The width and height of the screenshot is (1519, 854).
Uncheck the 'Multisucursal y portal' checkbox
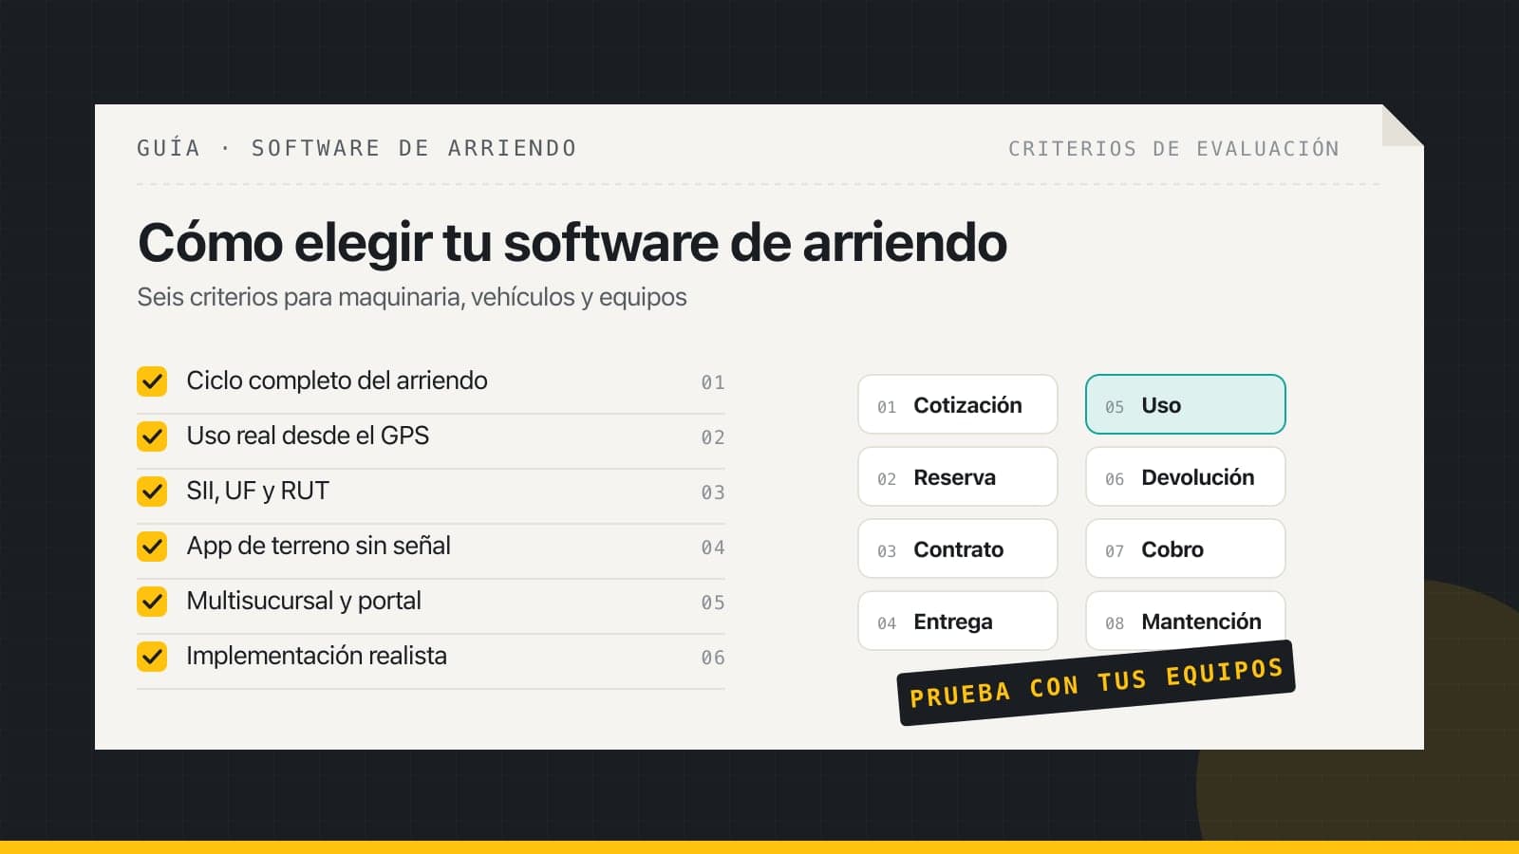[152, 602]
